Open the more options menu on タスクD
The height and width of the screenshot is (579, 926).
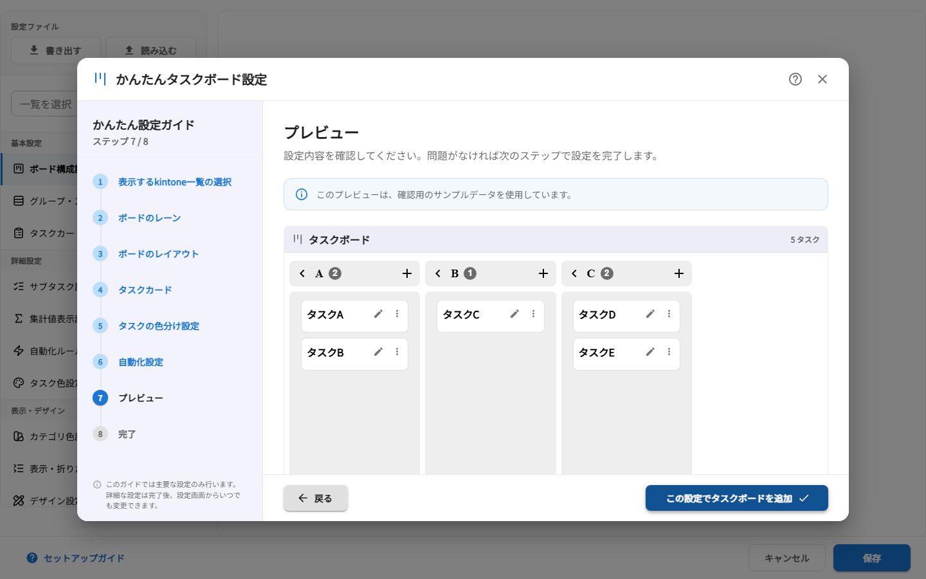click(669, 314)
